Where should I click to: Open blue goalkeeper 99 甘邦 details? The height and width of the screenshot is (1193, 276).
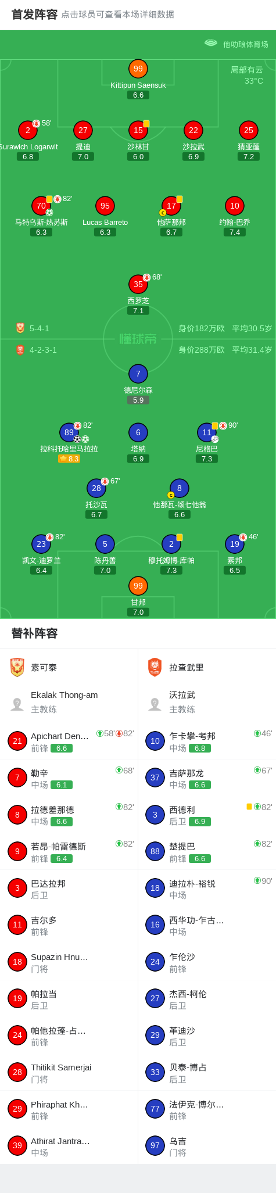coord(138,586)
